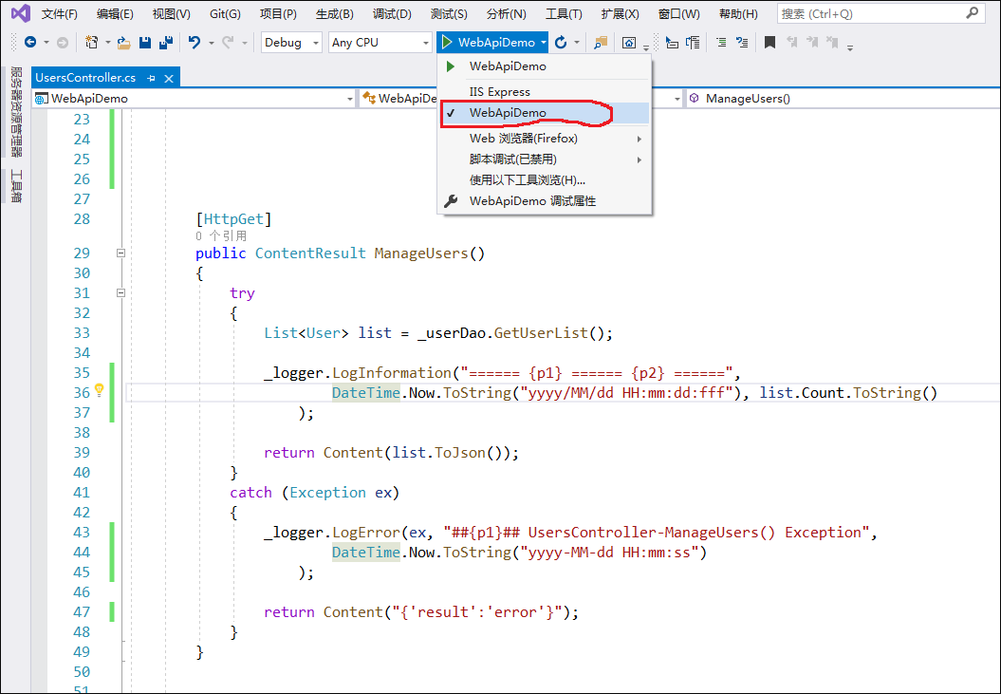The height and width of the screenshot is (694, 1001).
Task: Expand the Web 浏览器(Firefox) submenu
Action: click(545, 139)
